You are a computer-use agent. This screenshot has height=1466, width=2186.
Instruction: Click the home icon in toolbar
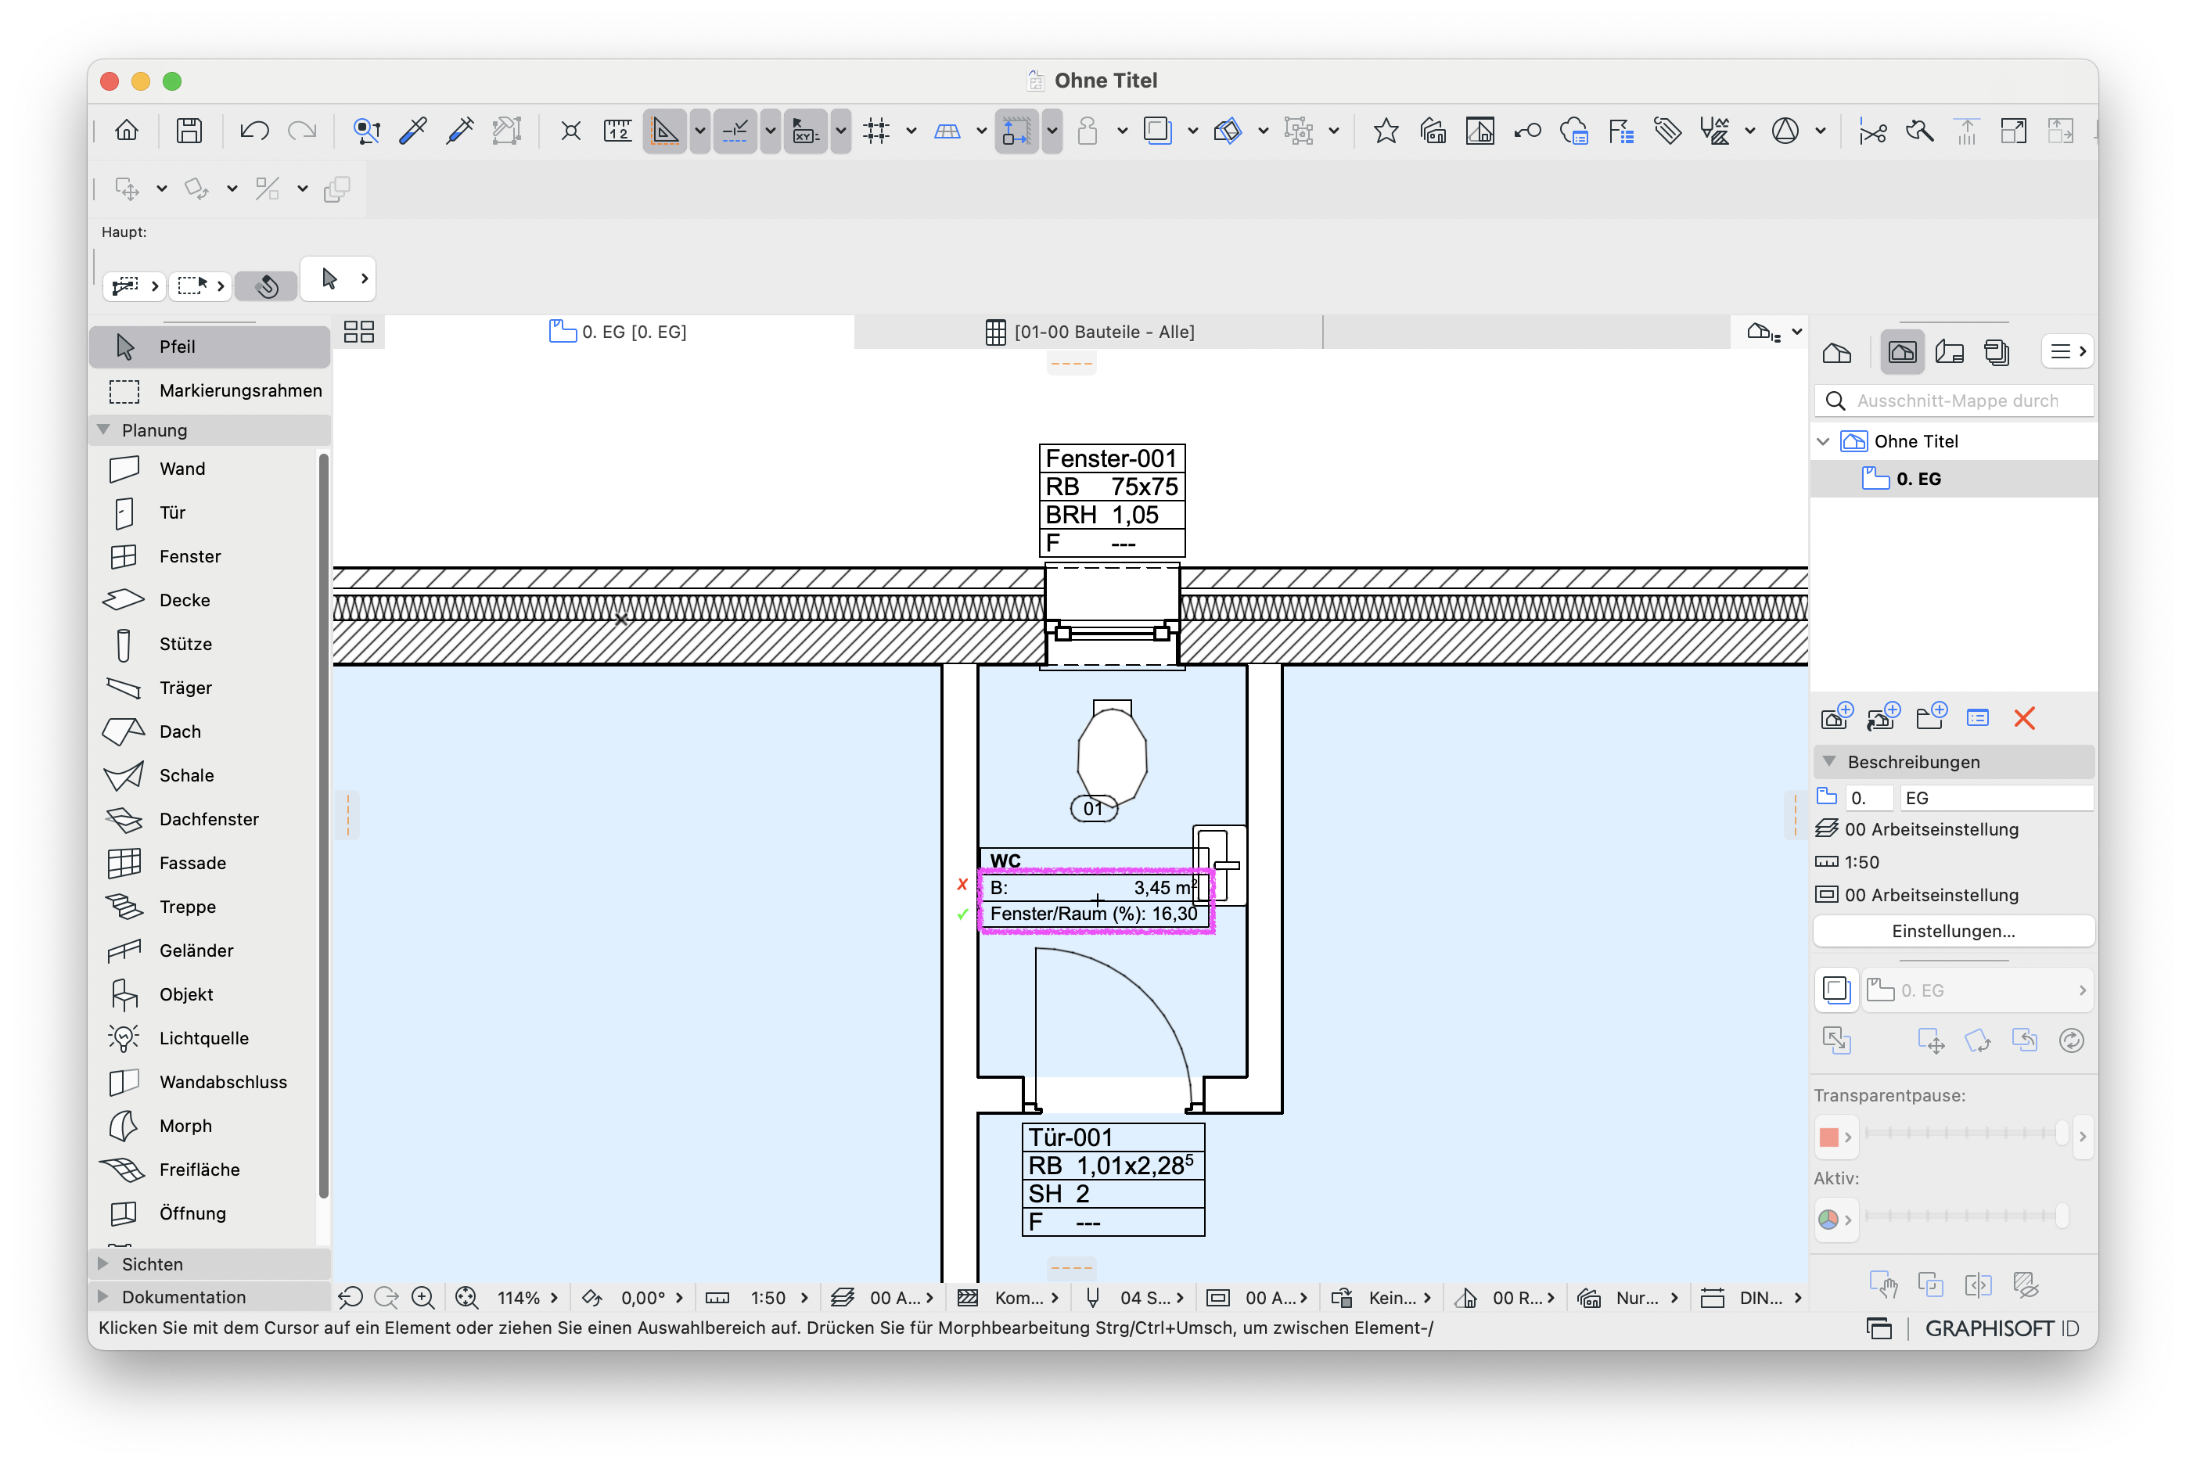(x=128, y=131)
